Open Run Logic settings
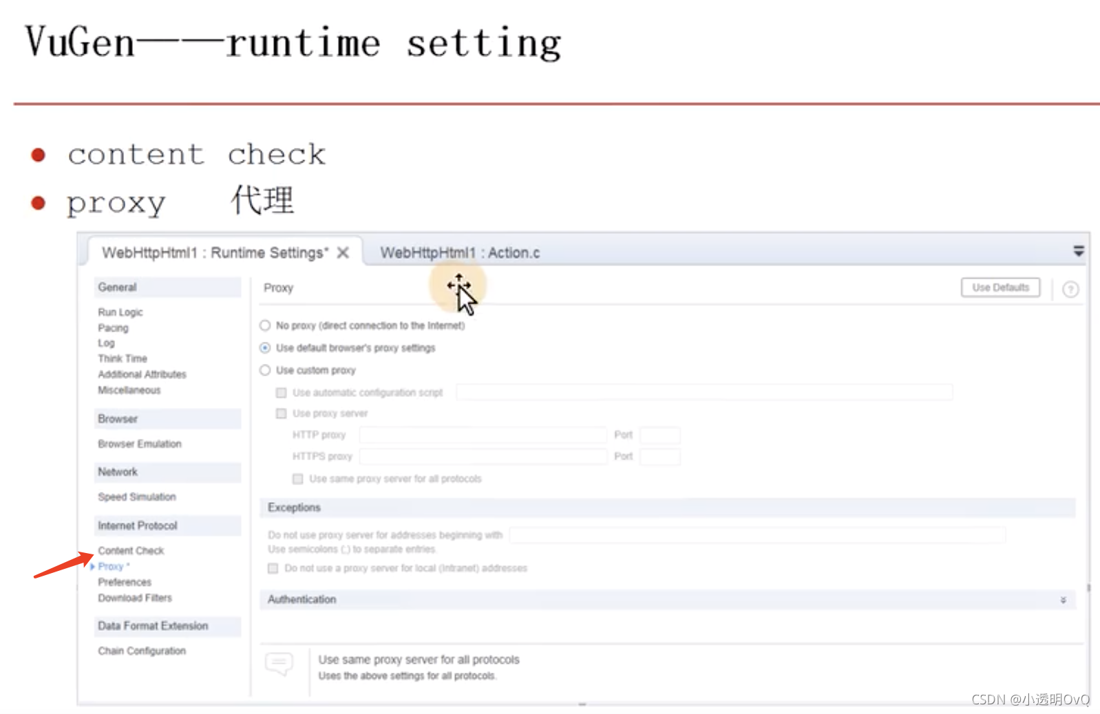 pos(120,312)
